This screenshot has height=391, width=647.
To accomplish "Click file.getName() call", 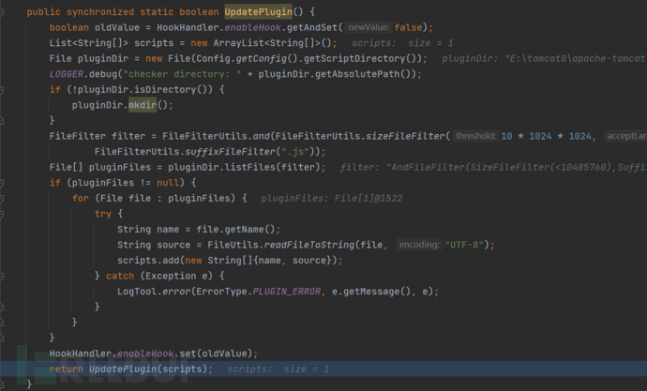I will coord(235,230).
